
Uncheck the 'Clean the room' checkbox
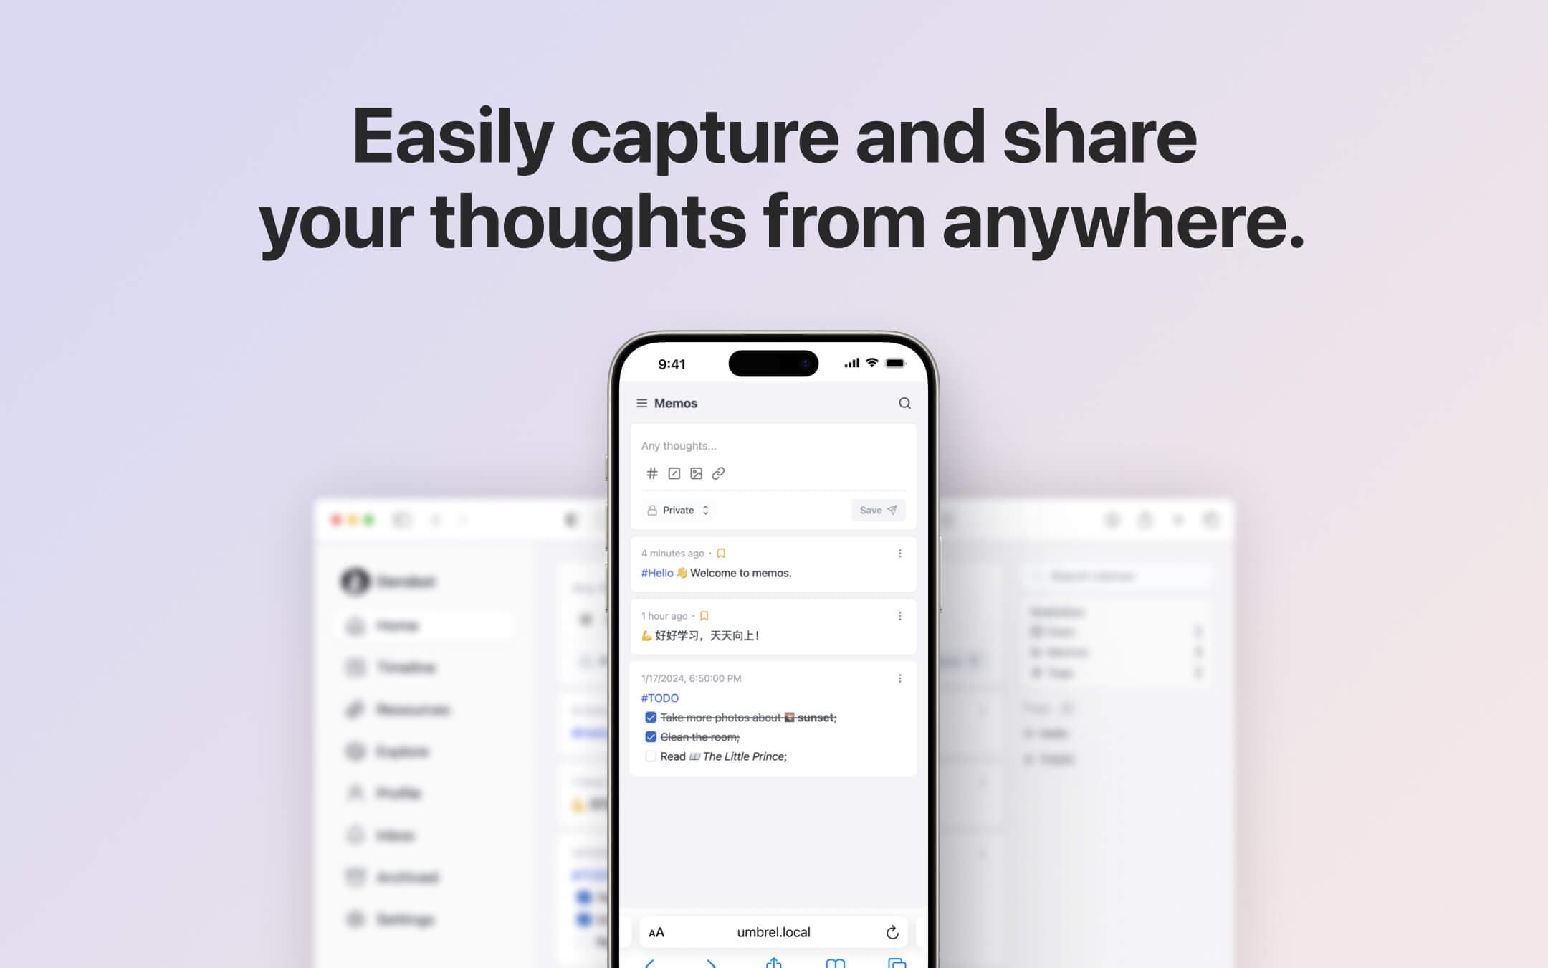pyautogui.click(x=650, y=737)
